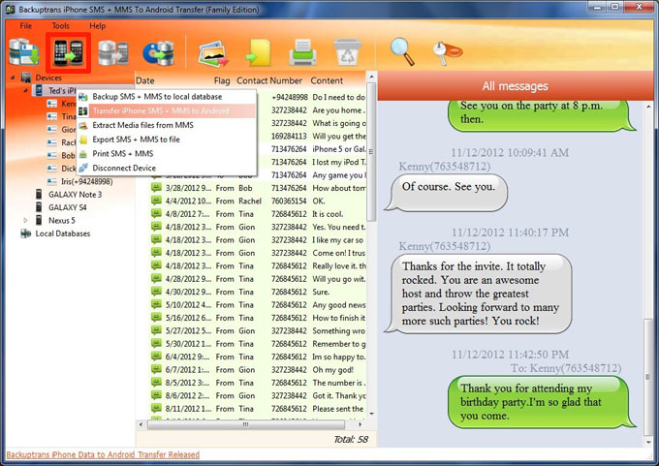Select GALAXY S4 device

(68, 207)
